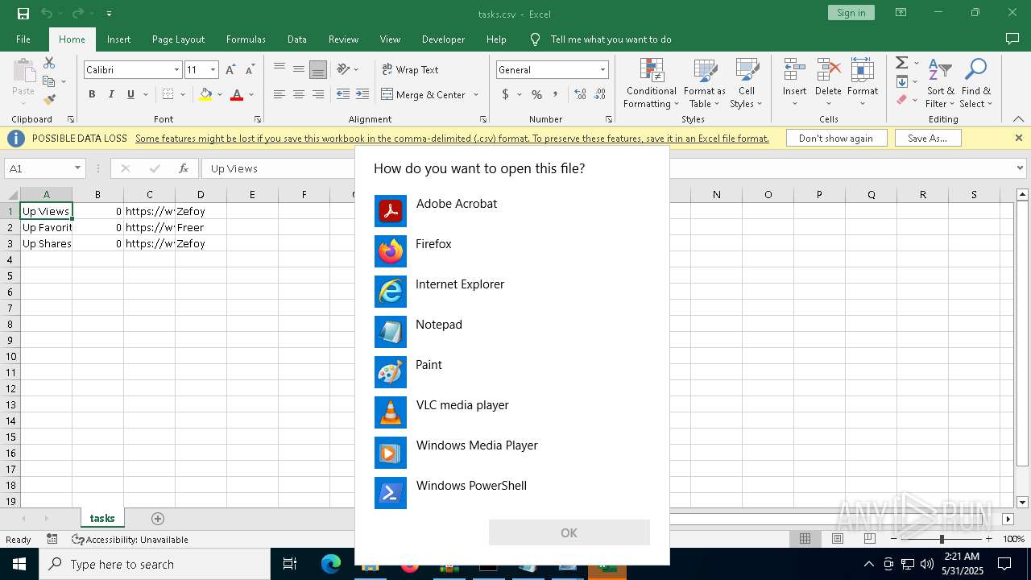Image resolution: width=1031 pixels, height=580 pixels.
Task: Add a new sheet with the plus icon
Action: 158,519
